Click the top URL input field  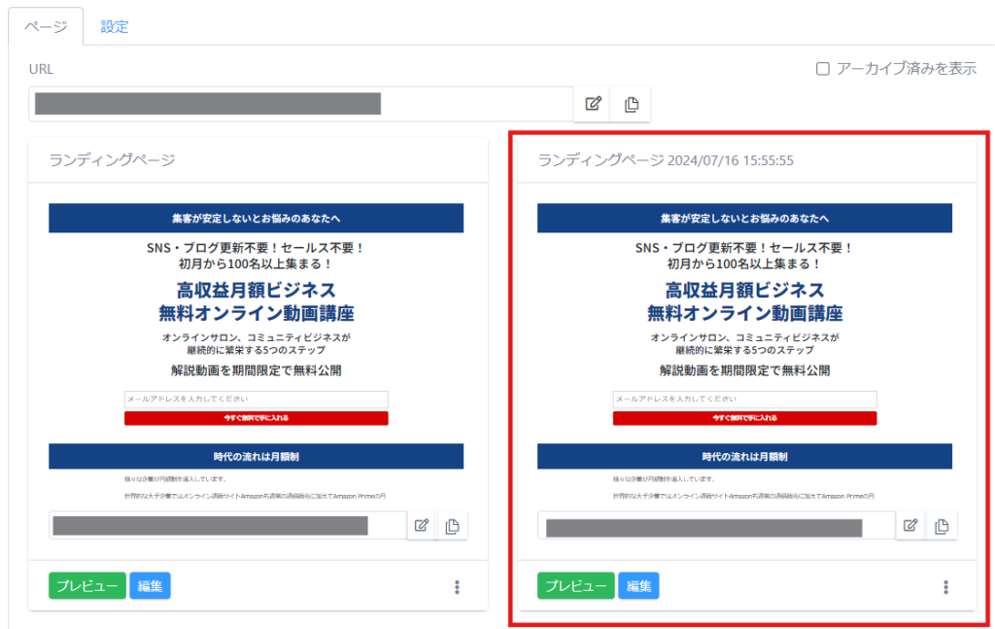[301, 104]
